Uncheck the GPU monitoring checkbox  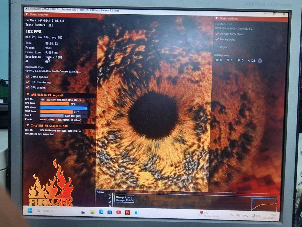[28, 82]
